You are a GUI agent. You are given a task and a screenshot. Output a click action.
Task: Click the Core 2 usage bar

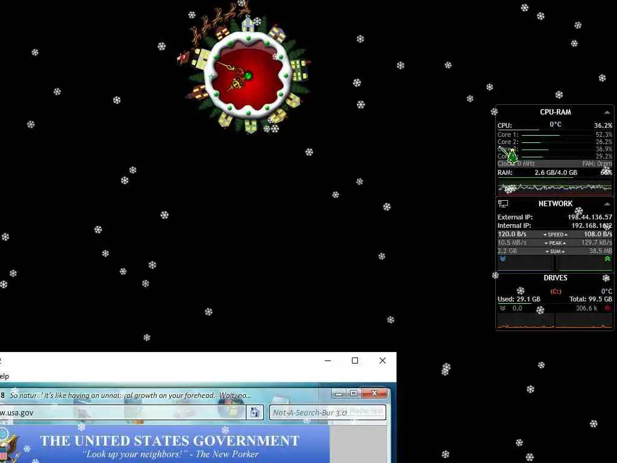click(x=557, y=142)
